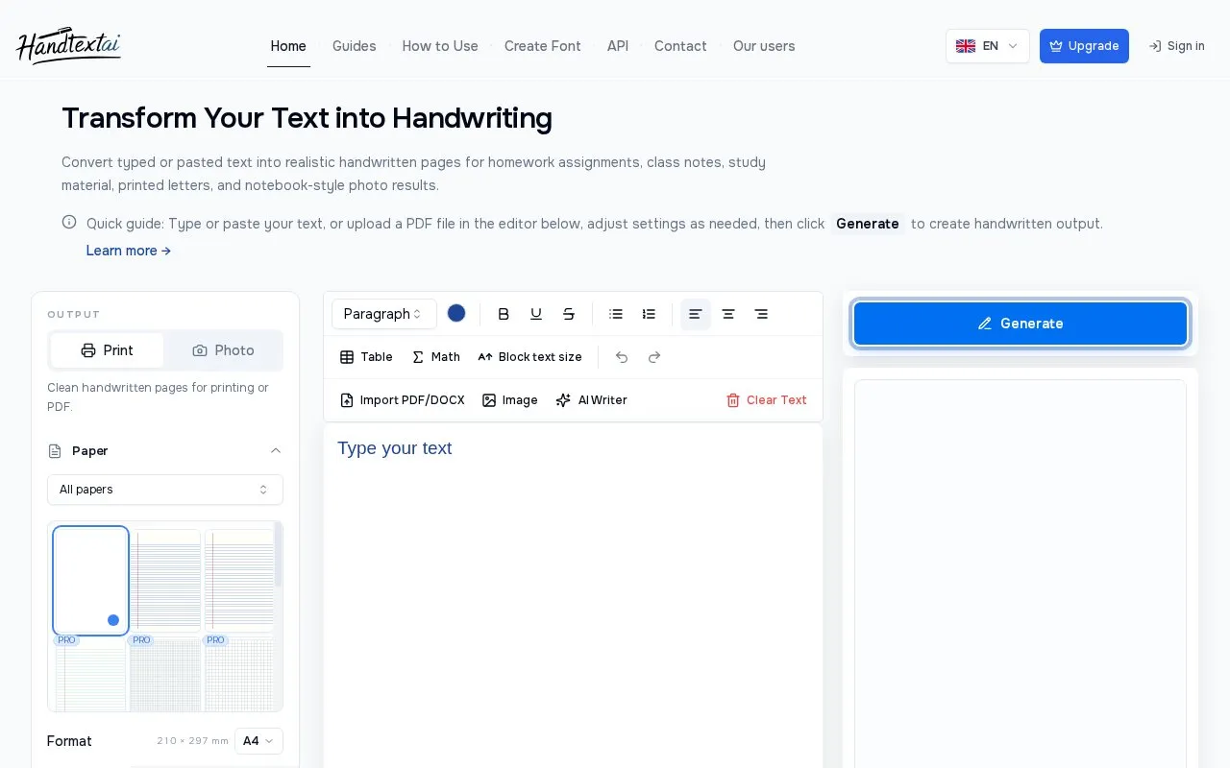
Task: Center-align the text
Action: pos(728,314)
